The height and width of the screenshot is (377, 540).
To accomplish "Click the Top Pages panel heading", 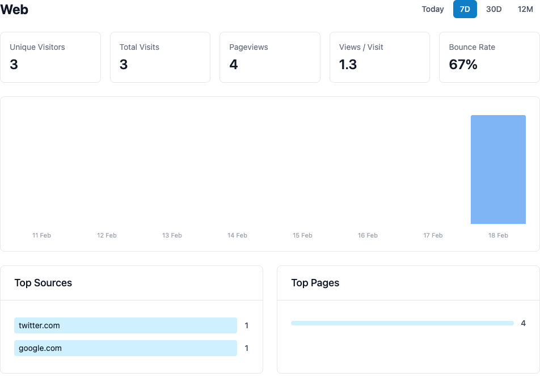I will [x=315, y=282].
